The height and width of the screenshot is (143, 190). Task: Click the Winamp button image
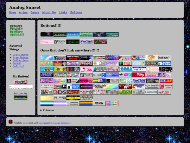[x=73, y=92]
